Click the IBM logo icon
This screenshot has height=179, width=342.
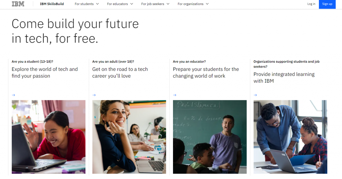pos(18,4)
